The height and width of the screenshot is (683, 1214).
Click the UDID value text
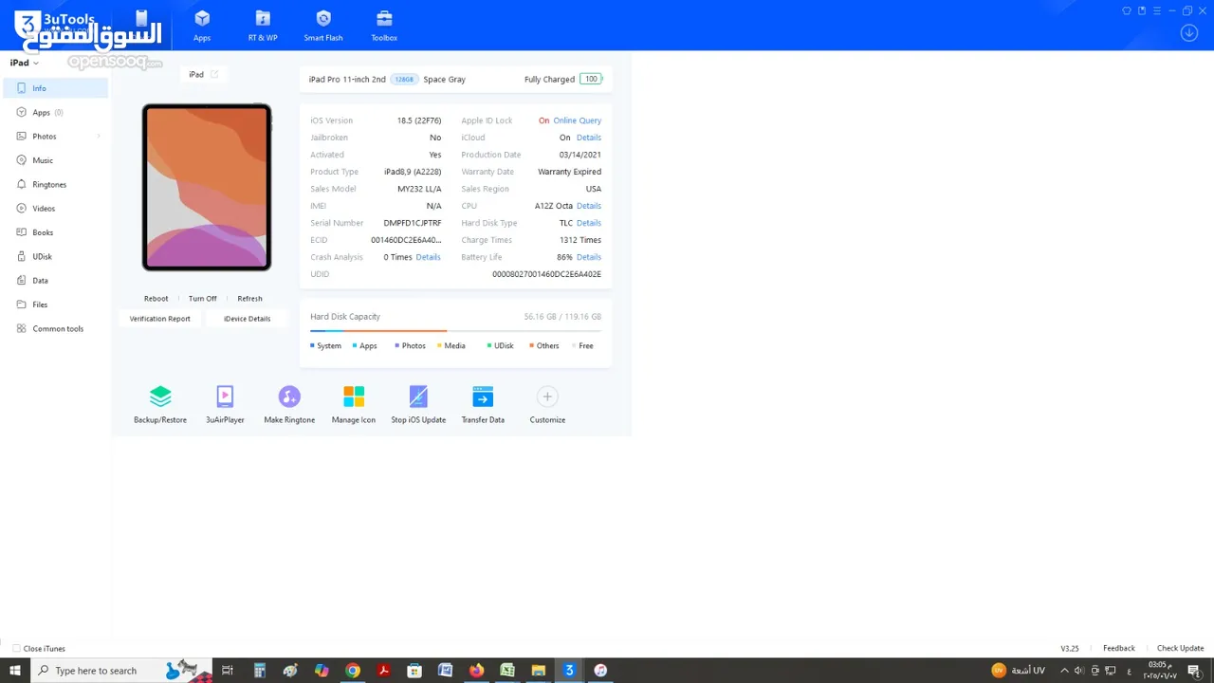pos(546,274)
